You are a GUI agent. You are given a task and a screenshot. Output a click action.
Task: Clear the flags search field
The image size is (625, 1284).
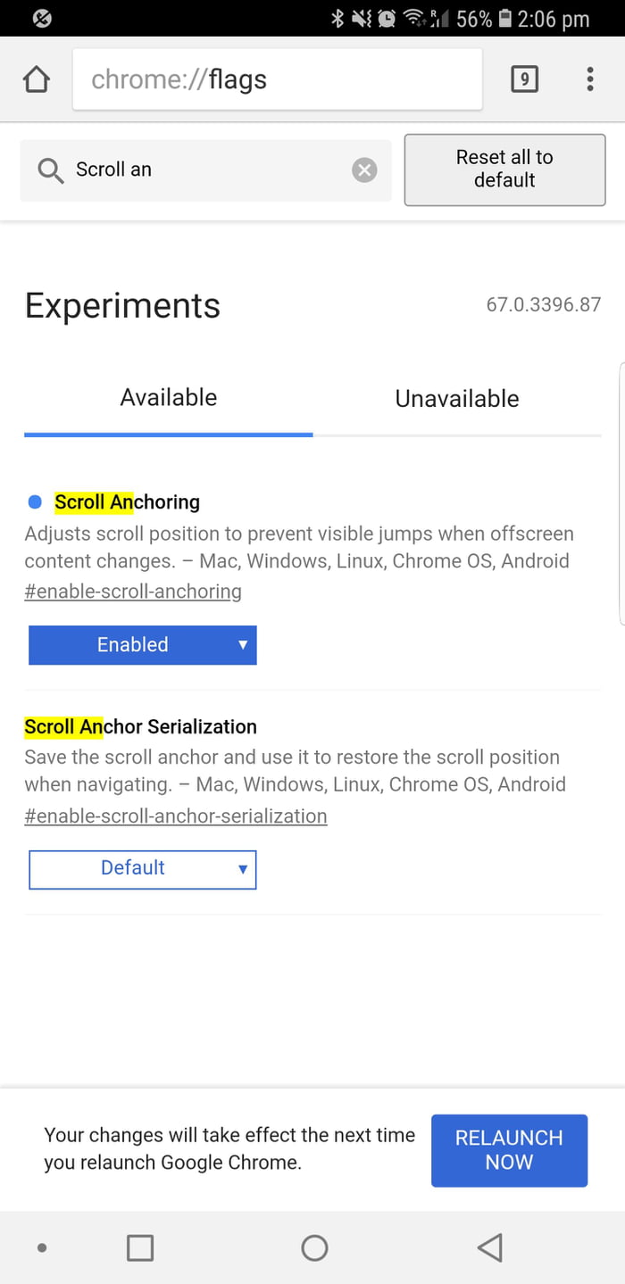(x=364, y=170)
